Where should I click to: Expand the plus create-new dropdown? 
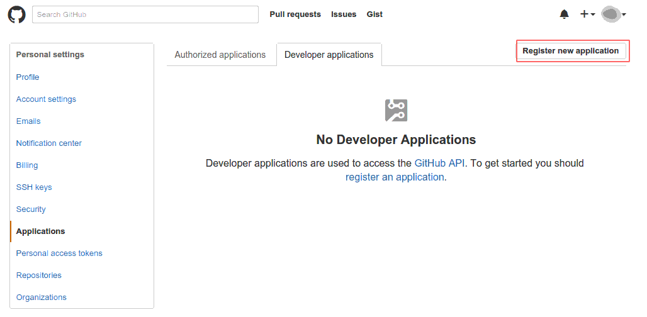(587, 14)
